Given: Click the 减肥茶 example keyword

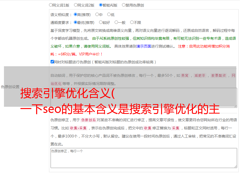Looking at the screenshot, I should (x=200, y=75).
